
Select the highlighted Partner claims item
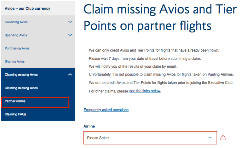[x=15, y=101]
